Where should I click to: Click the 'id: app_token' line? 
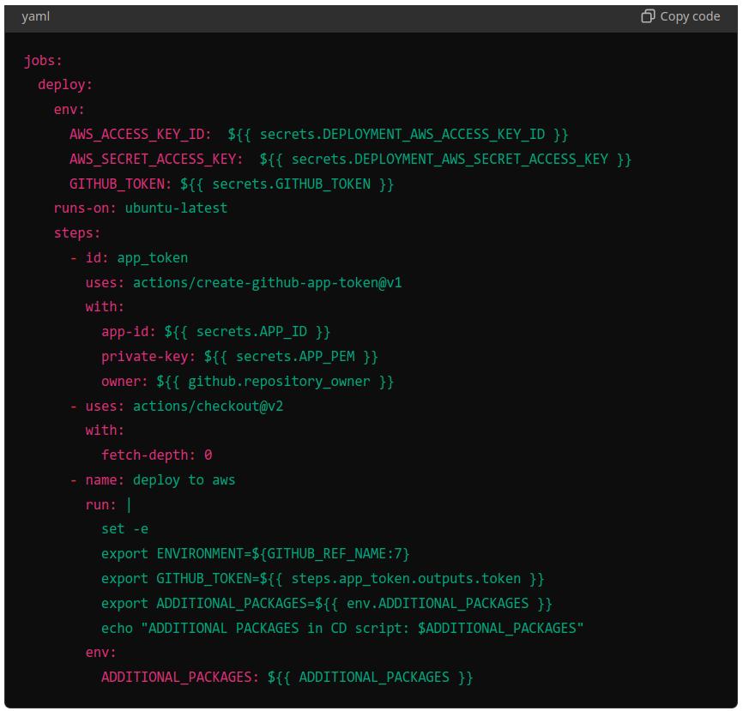[129, 258]
